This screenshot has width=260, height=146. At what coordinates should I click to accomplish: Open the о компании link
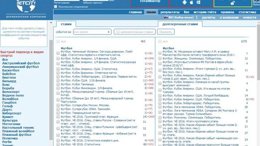click(x=229, y=17)
